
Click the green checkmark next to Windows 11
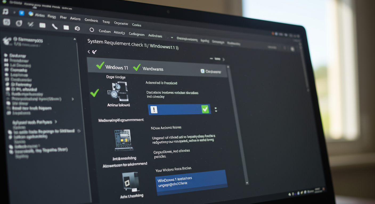point(100,65)
